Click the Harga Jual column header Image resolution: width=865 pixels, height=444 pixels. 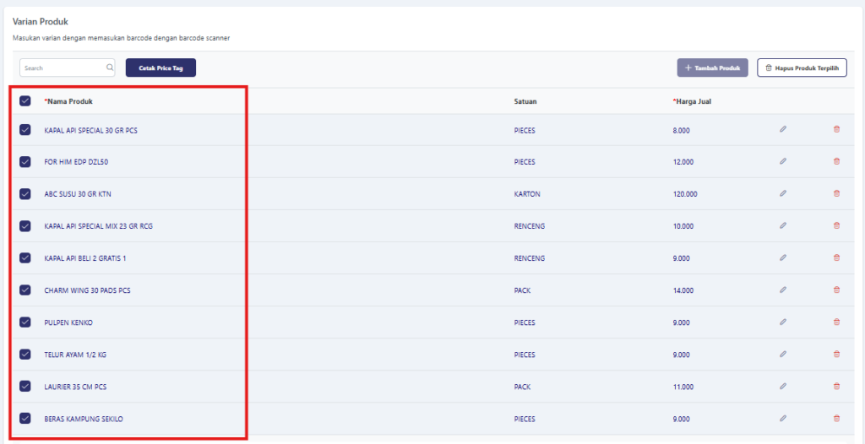[694, 101]
